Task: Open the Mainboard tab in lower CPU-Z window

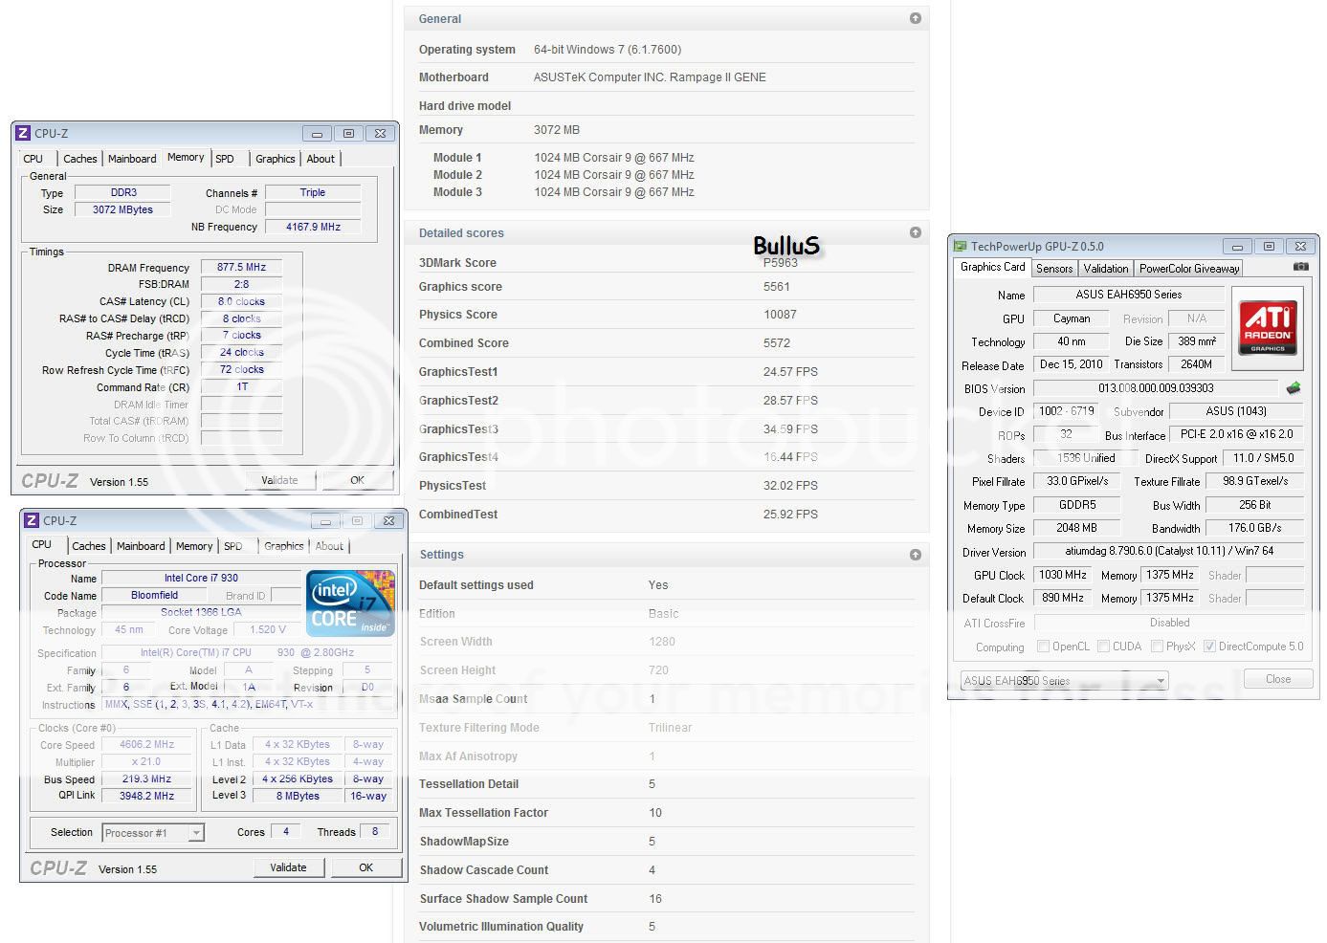Action: 141,546
